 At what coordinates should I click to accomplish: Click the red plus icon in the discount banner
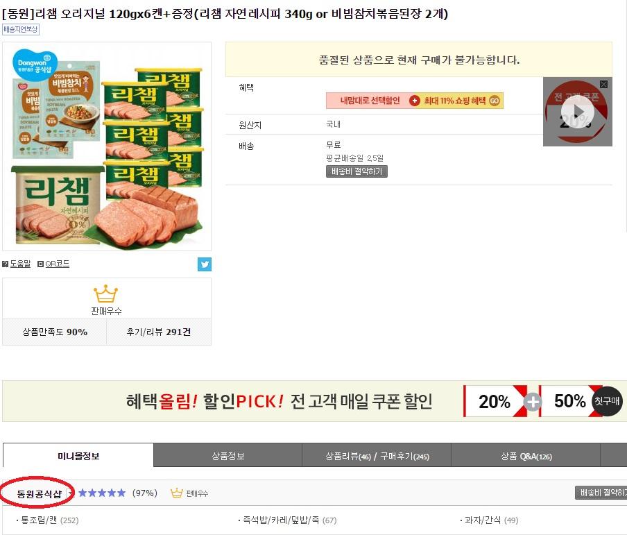pyautogui.click(x=415, y=101)
